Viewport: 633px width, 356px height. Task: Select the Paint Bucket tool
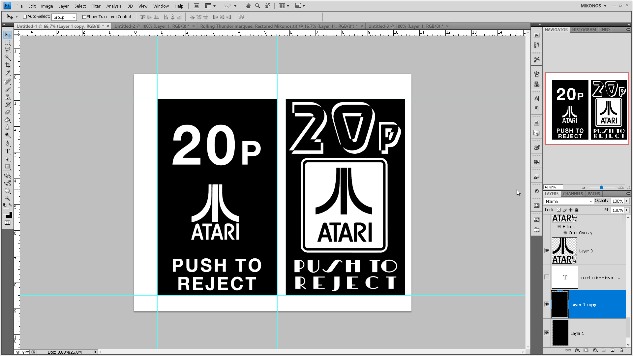(x=8, y=120)
